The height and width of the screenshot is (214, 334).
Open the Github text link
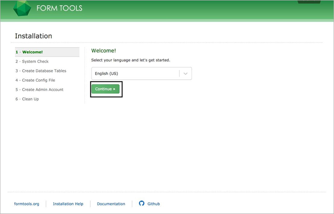pos(154,204)
